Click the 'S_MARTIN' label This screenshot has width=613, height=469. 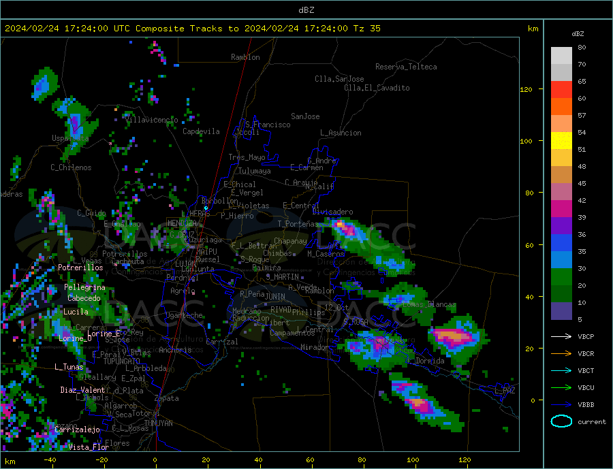click(x=282, y=277)
